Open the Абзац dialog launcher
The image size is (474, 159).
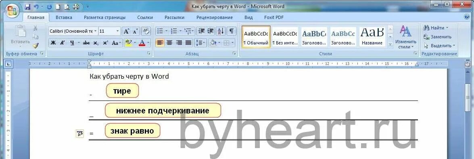pos(234,54)
